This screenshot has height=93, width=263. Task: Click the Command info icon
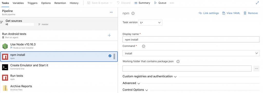coord(143,46)
